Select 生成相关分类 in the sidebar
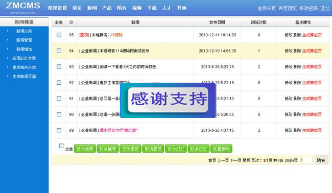The image size is (332, 193). (24, 67)
